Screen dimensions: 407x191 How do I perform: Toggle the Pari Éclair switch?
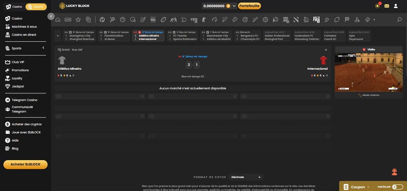tap(397, 187)
